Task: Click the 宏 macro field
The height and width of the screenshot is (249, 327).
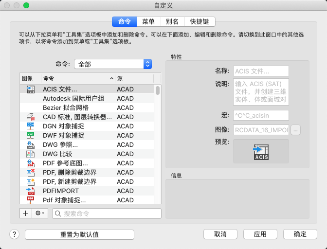Action: point(261,115)
